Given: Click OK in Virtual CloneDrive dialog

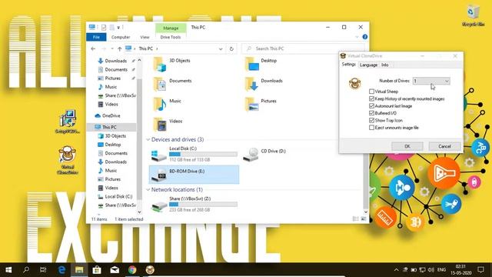Looking at the screenshot, I should (407, 146).
